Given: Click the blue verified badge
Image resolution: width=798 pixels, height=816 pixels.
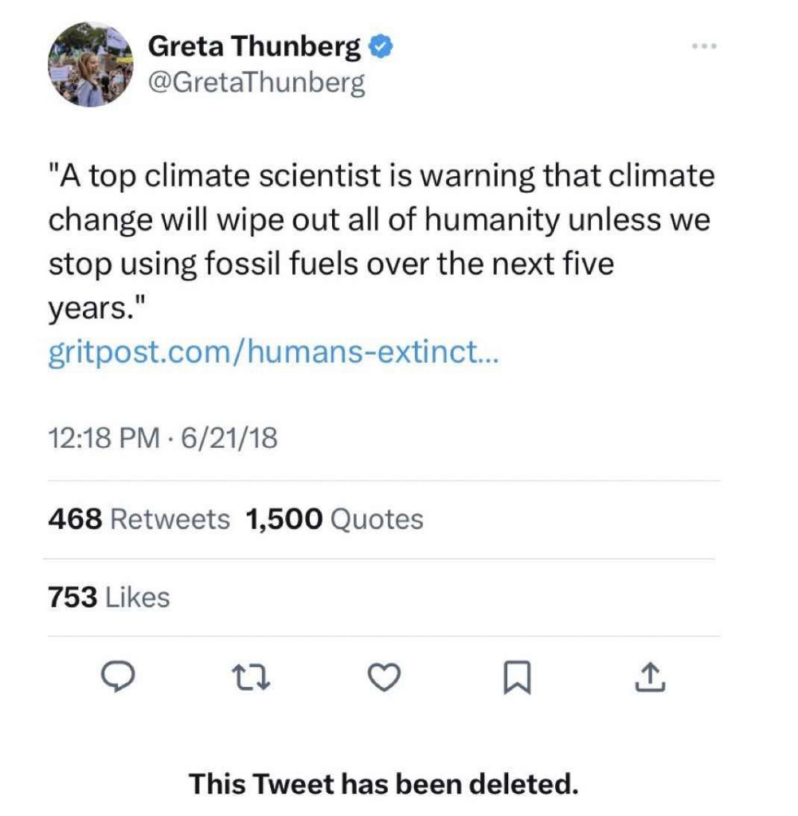Looking at the screenshot, I should click(381, 47).
